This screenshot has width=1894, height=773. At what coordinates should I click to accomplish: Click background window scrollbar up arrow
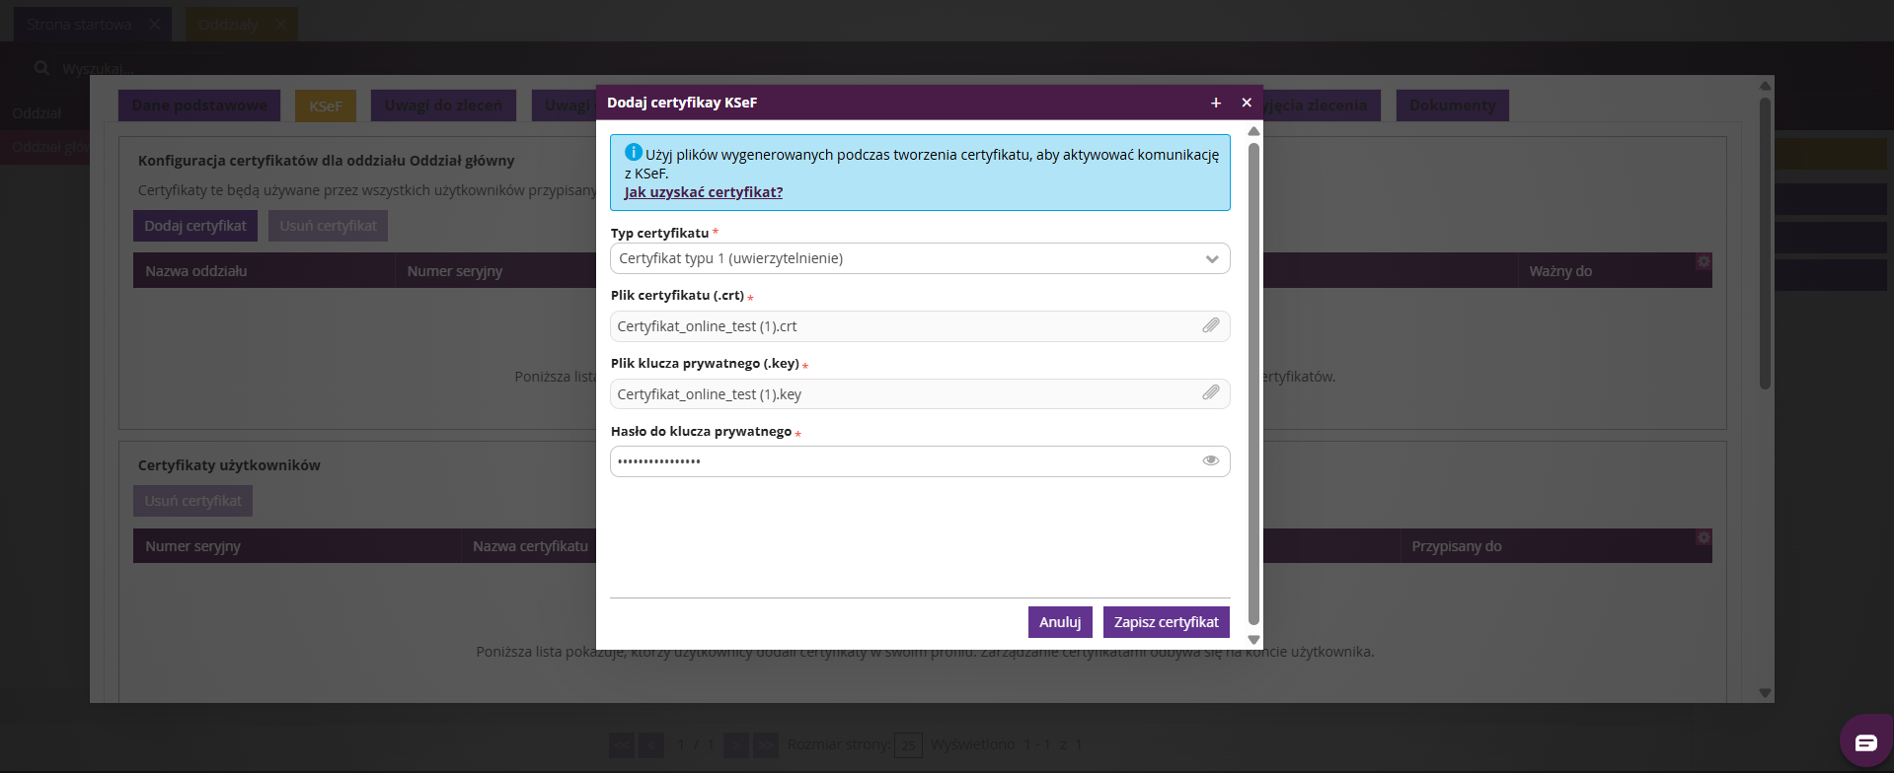[1765, 86]
